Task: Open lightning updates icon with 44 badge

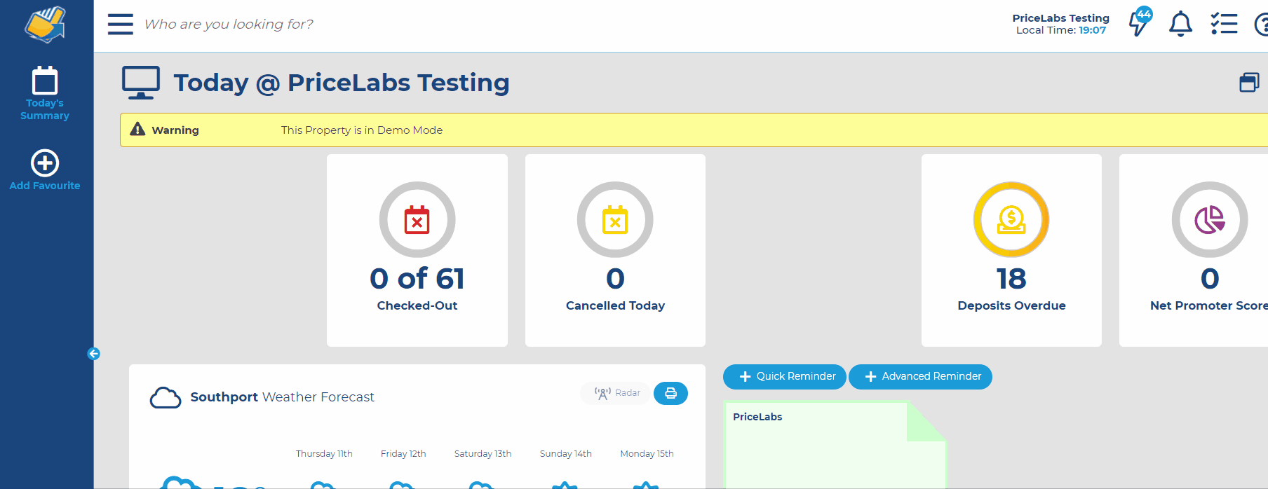Action: (1140, 22)
